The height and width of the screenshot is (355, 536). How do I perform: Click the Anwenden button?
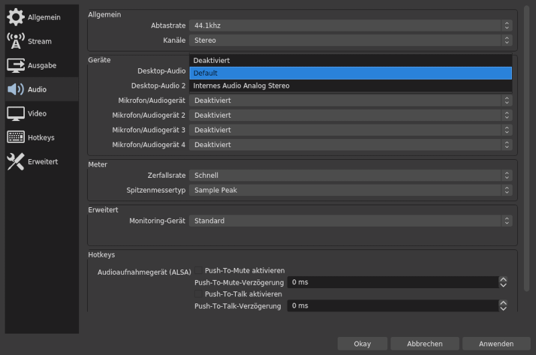point(496,344)
